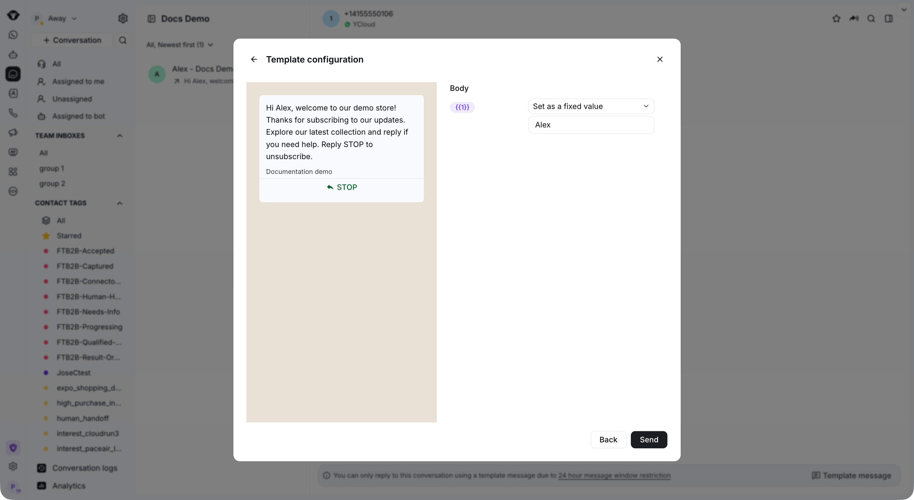914x500 pixels.
Task: Open the Alex - Docs Demo conversation
Action: (x=192, y=74)
